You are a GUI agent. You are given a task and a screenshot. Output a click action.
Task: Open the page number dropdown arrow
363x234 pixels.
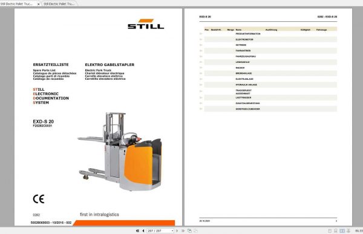pyautogui.click(x=172, y=231)
